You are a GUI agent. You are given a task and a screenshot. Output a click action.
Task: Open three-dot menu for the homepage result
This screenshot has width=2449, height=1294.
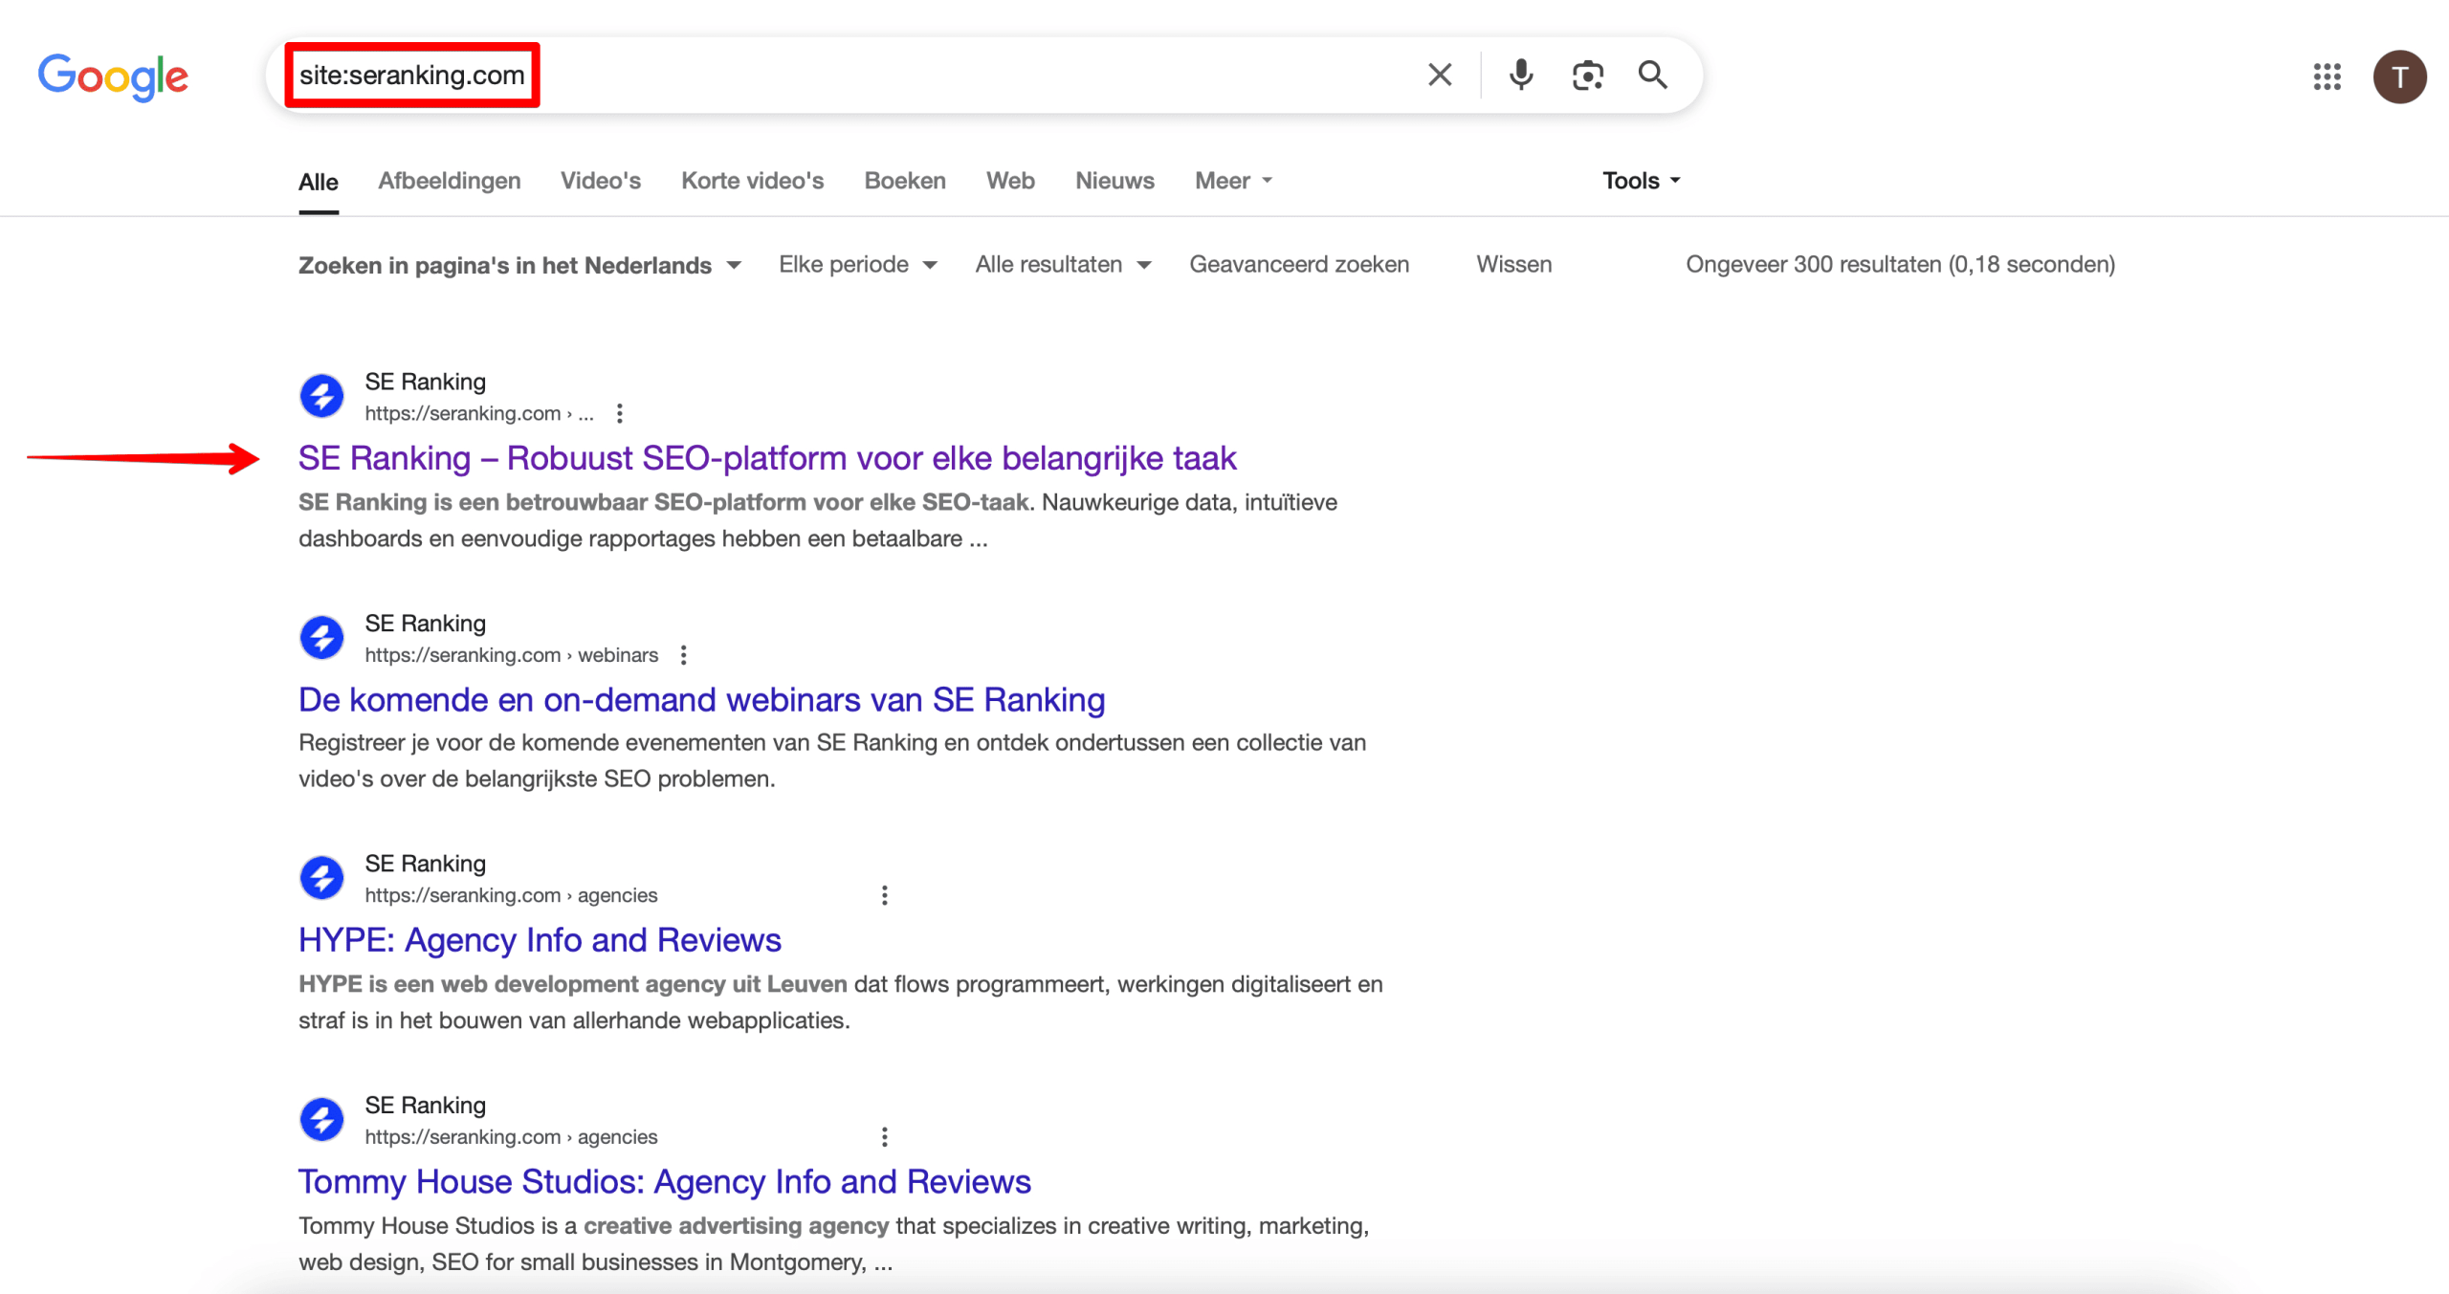(620, 413)
